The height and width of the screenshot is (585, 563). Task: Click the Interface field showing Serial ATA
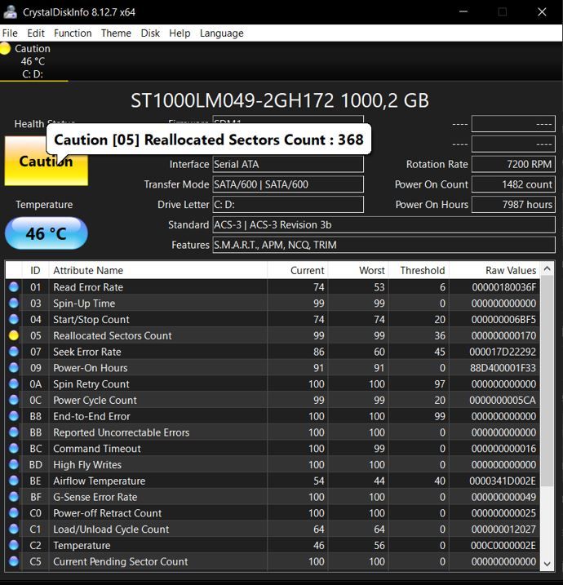[x=288, y=164]
